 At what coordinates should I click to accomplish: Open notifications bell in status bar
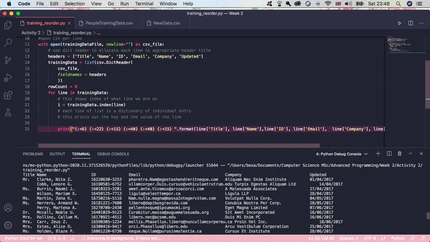point(423,238)
